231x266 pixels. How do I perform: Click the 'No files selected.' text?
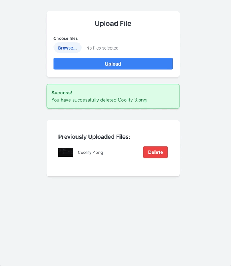pyautogui.click(x=103, y=48)
